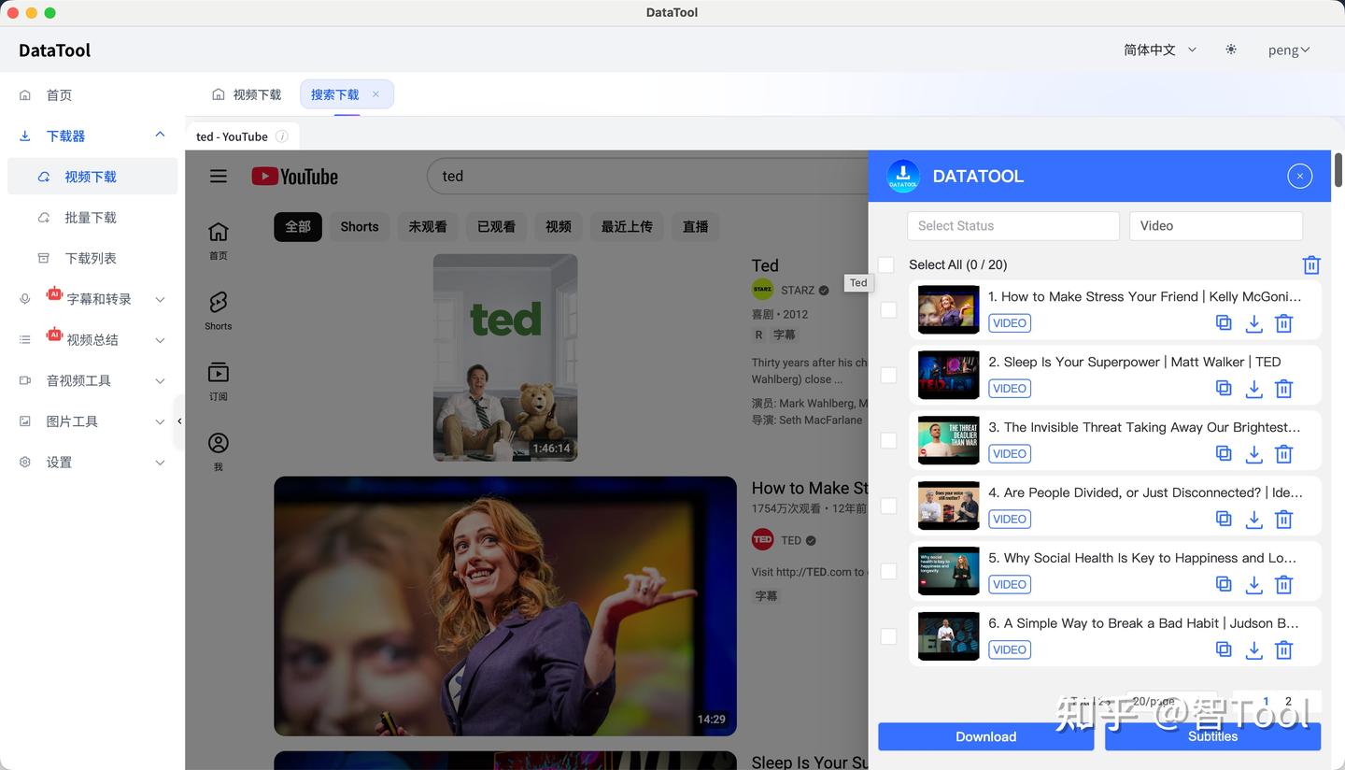Screen dimensions: 1345x770
Task: Show info for ted - YouTube tab
Action: 282,136
